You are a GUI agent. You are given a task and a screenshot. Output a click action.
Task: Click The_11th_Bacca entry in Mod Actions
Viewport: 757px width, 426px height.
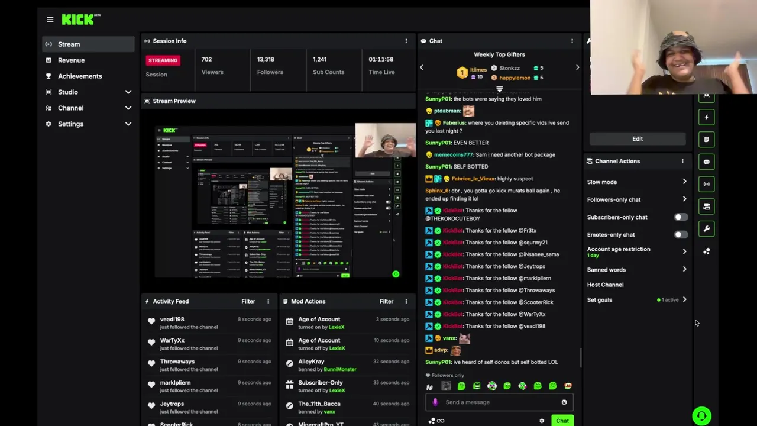[x=347, y=408]
